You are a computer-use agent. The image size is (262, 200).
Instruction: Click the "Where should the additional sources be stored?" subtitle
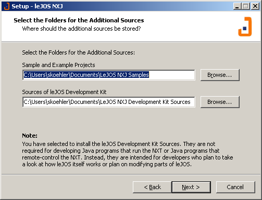81,29
